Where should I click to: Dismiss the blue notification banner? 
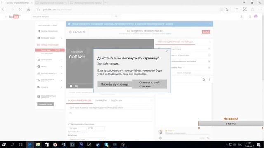[210, 24]
